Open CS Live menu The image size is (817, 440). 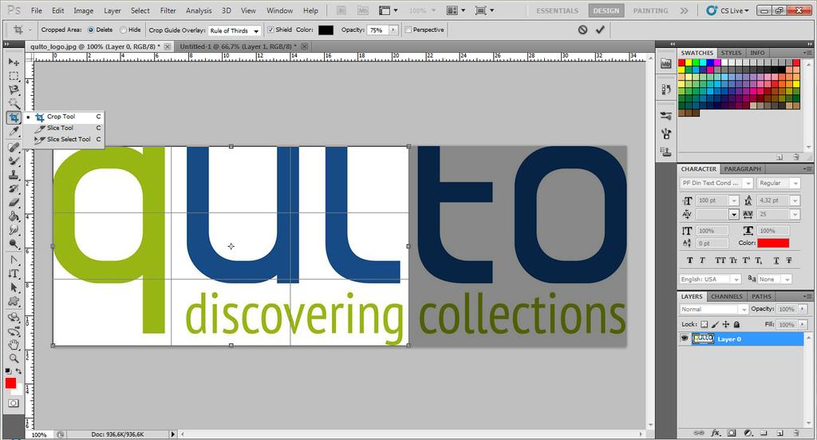(728, 10)
